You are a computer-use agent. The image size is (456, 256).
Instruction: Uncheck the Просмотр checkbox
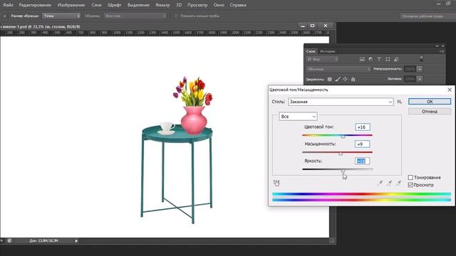[410, 185]
